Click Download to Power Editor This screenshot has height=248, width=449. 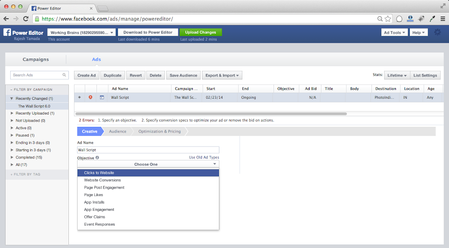(x=148, y=32)
